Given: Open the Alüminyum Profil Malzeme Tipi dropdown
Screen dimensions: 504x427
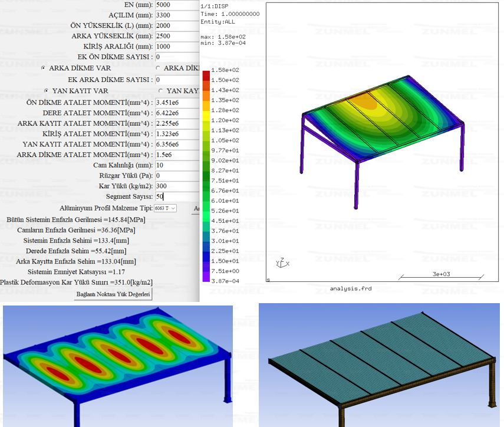Looking at the screenshot, I should click(165, 208).
